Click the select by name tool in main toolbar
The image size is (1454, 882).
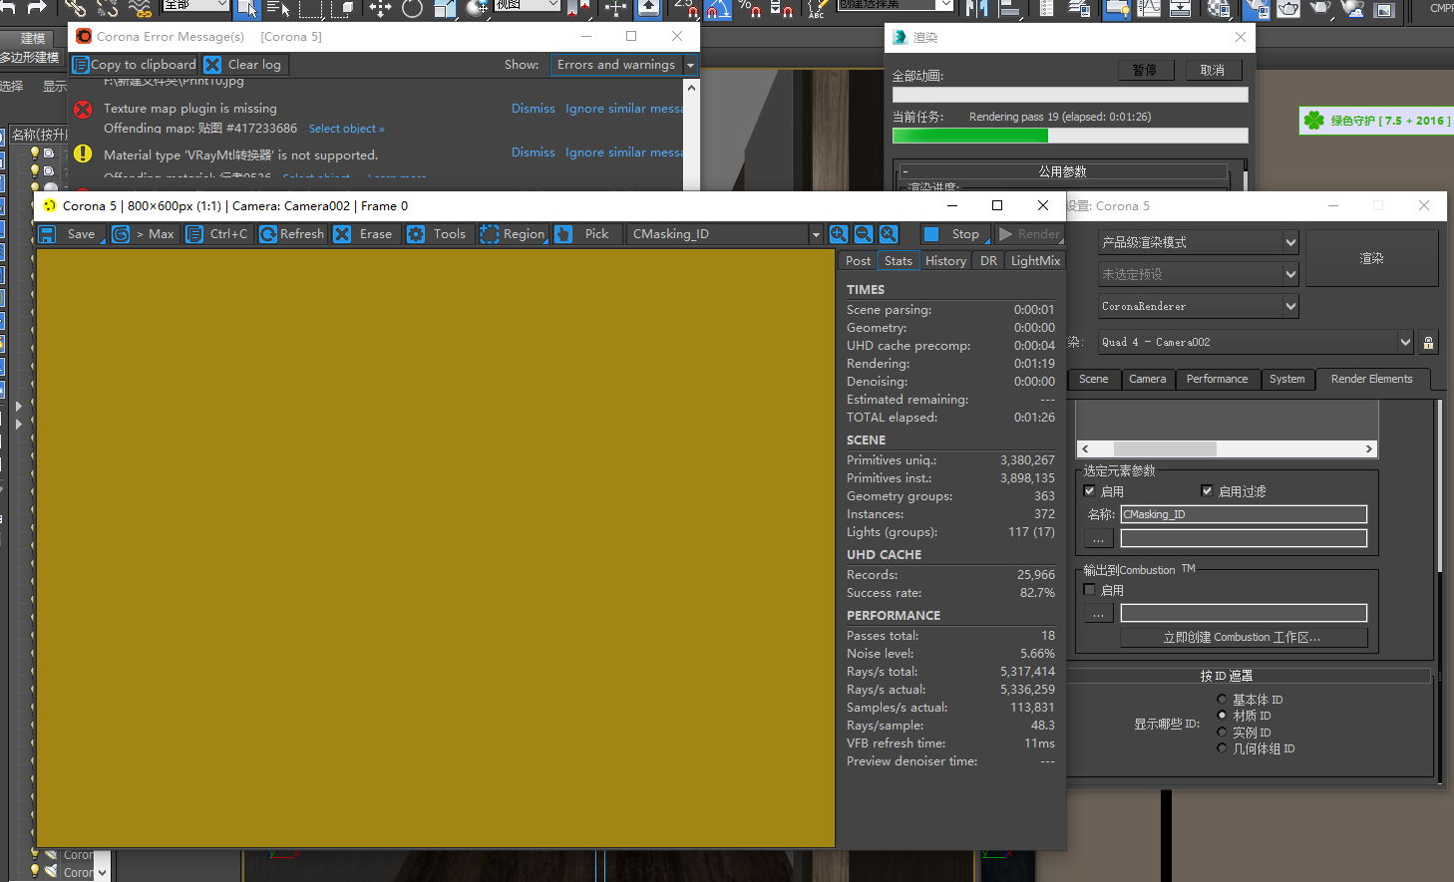pos(278,9)
